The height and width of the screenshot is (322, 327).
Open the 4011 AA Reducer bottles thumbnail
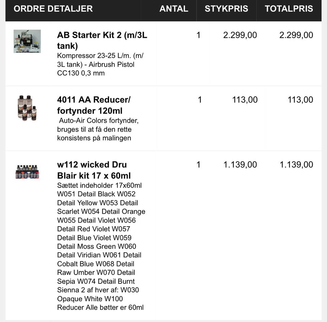click(x=27, y=108)
